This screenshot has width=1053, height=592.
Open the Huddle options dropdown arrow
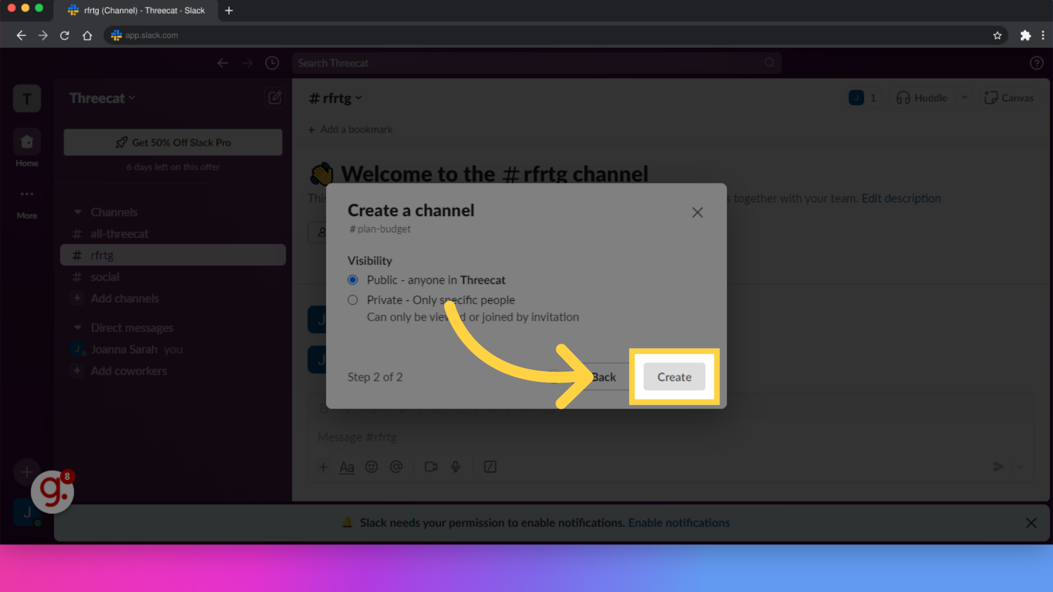965,98
